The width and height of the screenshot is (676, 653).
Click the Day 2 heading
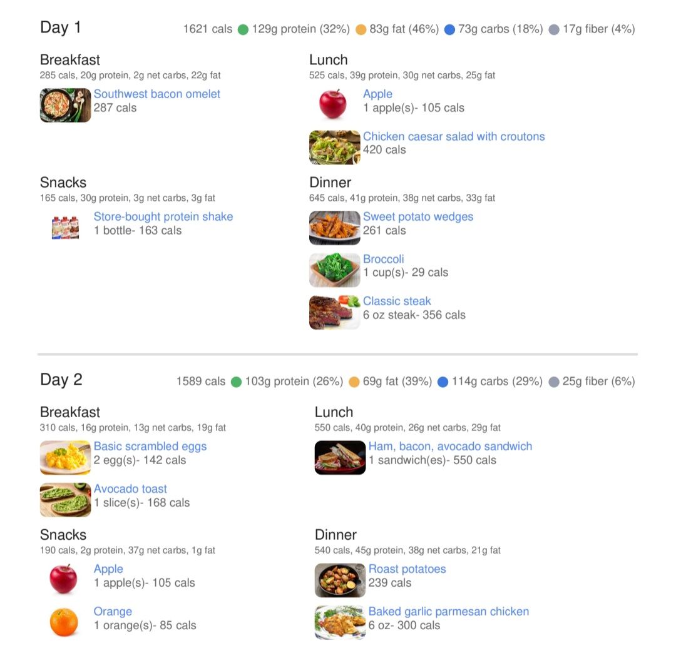click(61, 380)
